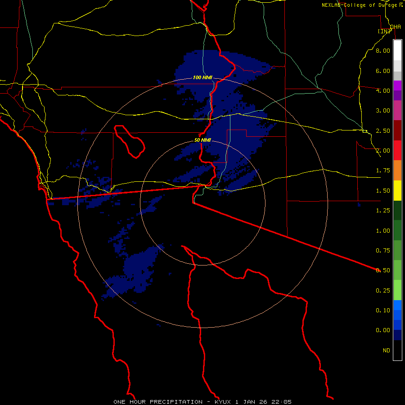This screenshot has width=405, height=405.
Task: Select the orange legend swatch
Action: pyautogui.click(x=397, y=170)
